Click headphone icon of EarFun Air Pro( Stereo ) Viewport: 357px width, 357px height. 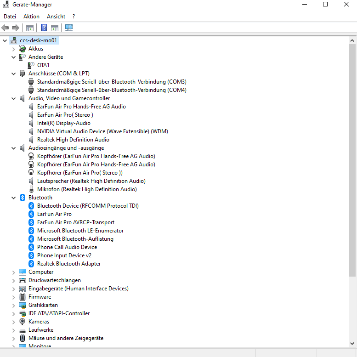[x=31, y=172]
